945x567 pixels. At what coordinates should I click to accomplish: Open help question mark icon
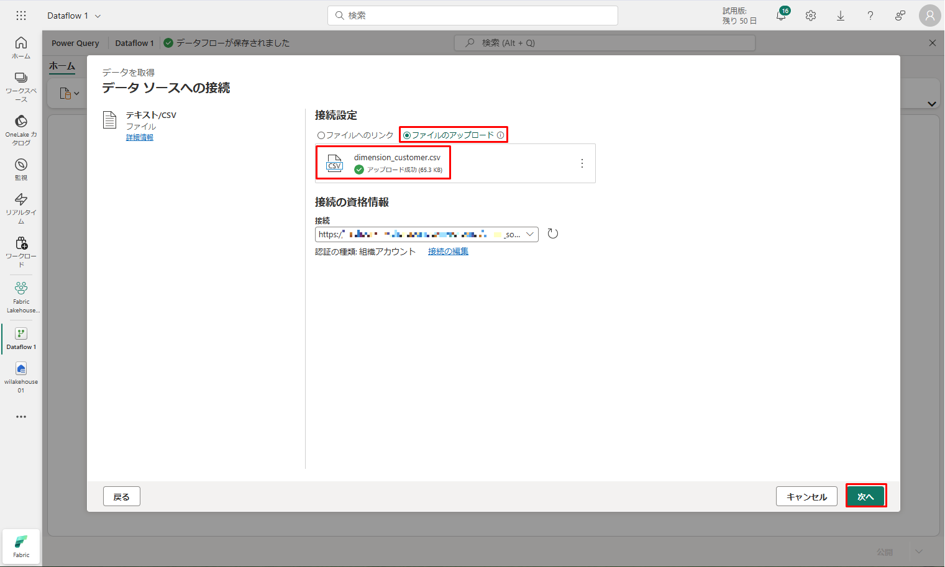[x=870, y=16]
